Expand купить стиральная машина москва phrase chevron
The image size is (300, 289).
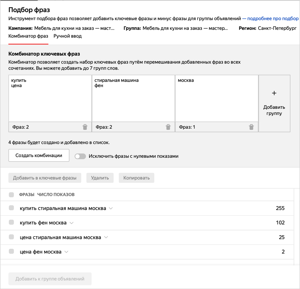(111, 208)
